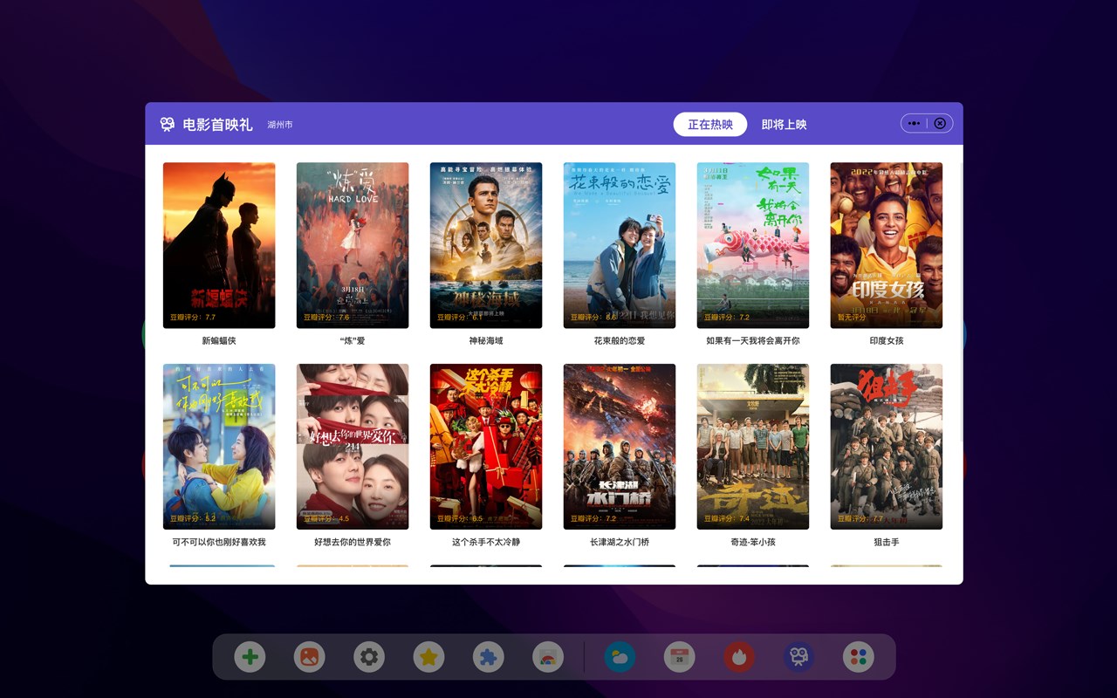Screen dimensions: 1117x698
Task: Click the 暂无评分 label on 印度女孩
Action: [852, 318]
